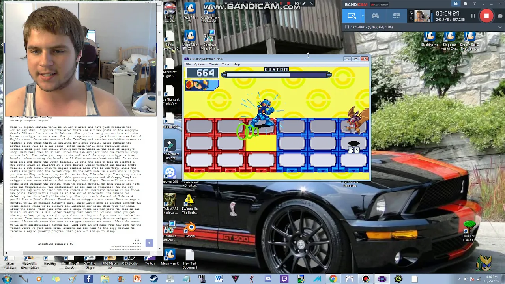Open the New Text Document on desktop

[190, 260]
